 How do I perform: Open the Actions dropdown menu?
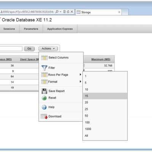(48, 49)
